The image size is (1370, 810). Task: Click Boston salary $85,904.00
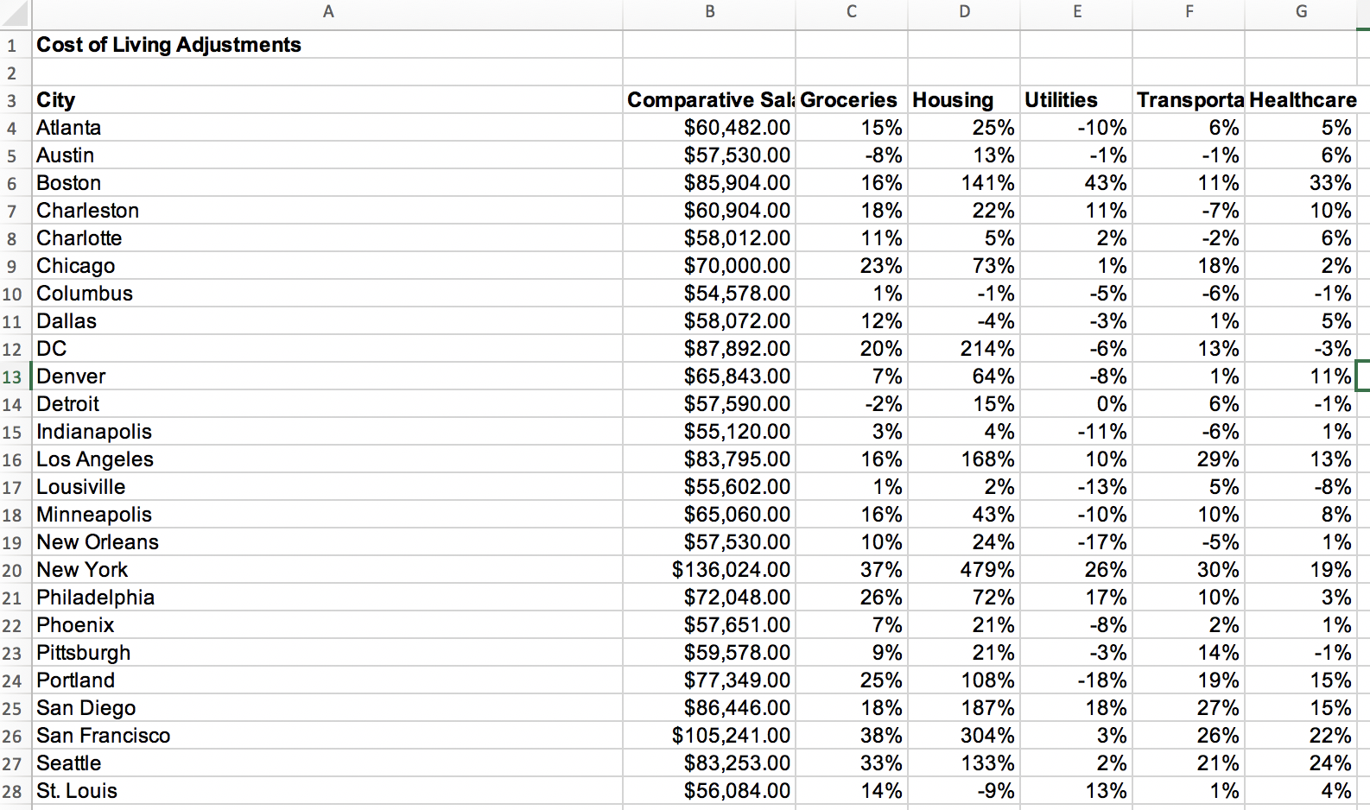pos(709,183)
